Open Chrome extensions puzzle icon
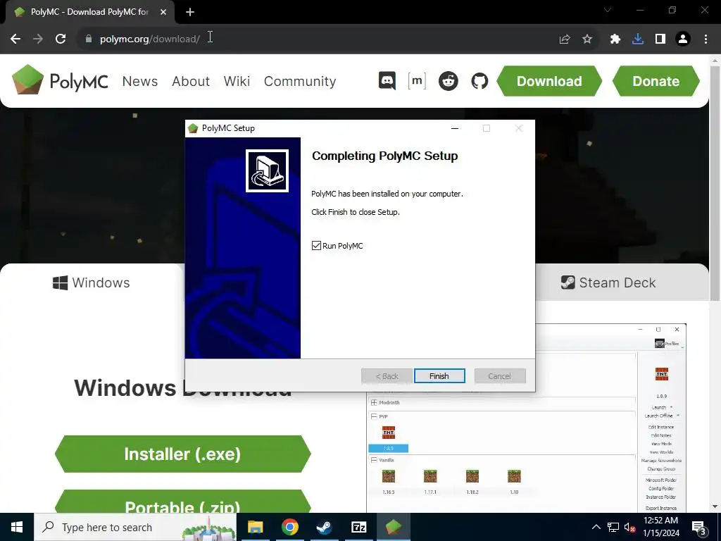Screen dimensions: 721x541 pos(615,39)
